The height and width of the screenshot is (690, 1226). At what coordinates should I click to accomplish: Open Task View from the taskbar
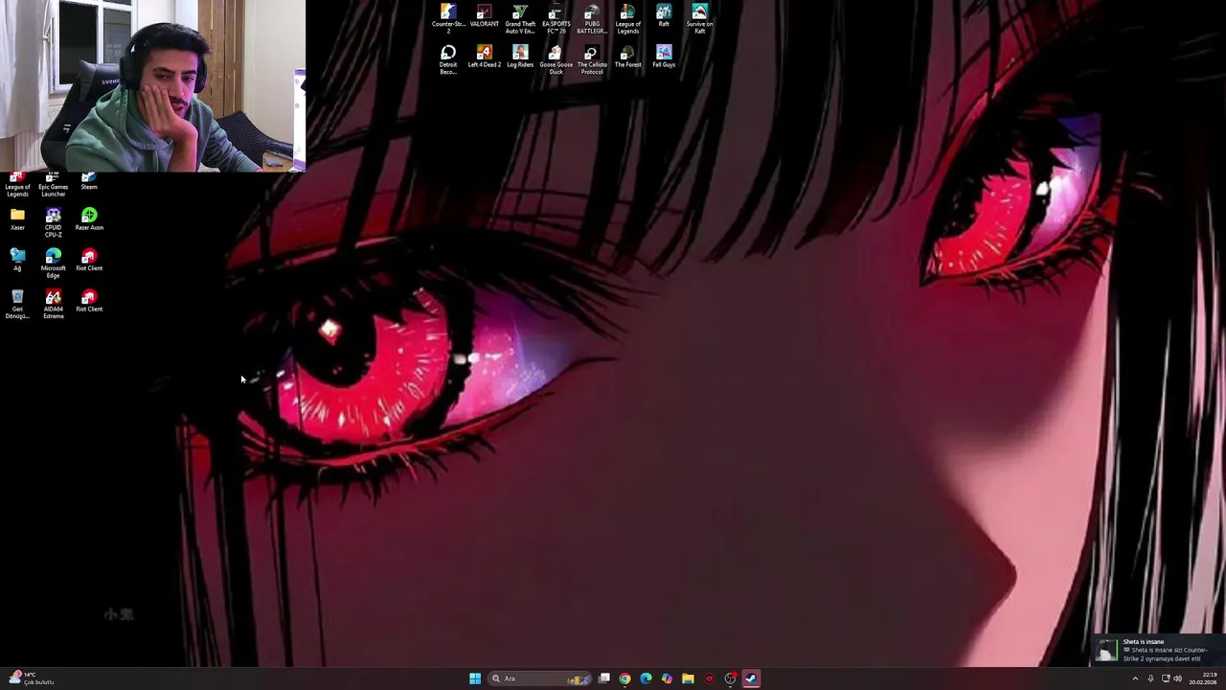coord(604,678)
